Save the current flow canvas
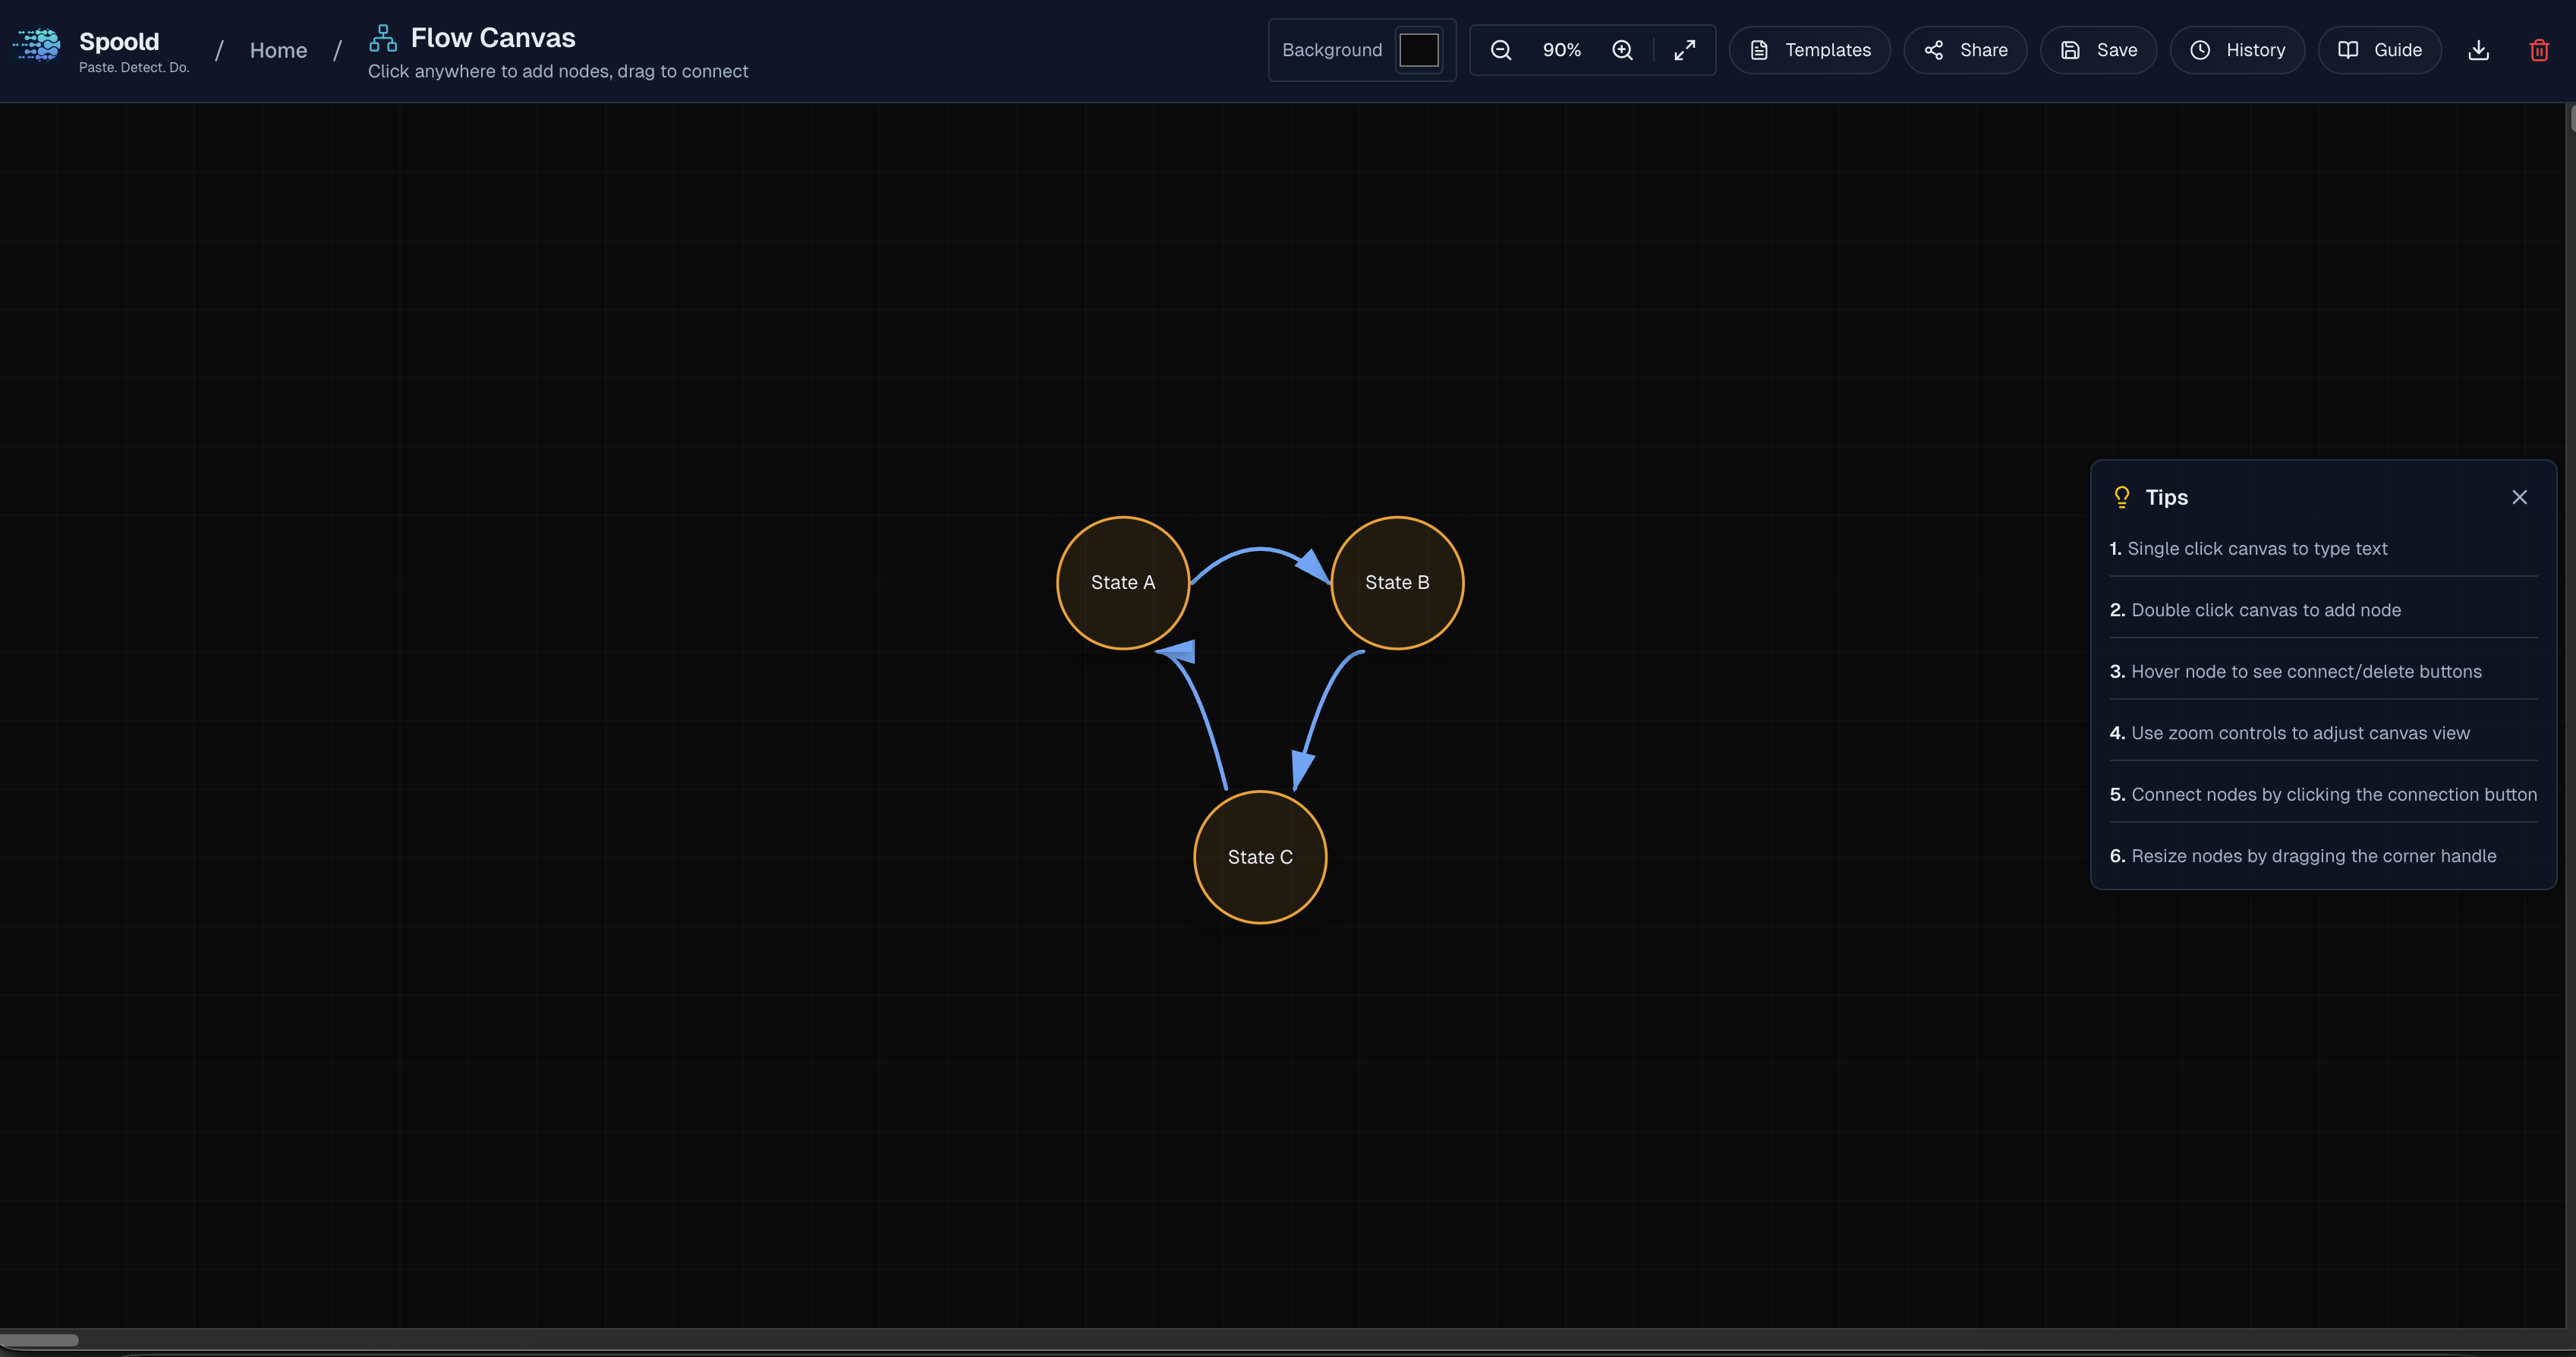 [2098, 50]
